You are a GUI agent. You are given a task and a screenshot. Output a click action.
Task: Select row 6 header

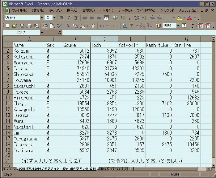click(x=8, y=74)
